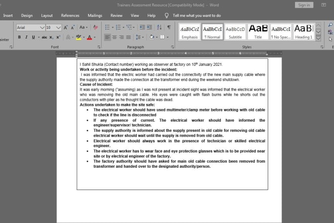
Task: Toggle Strikethrough formatting
Action: pos(45,37)
